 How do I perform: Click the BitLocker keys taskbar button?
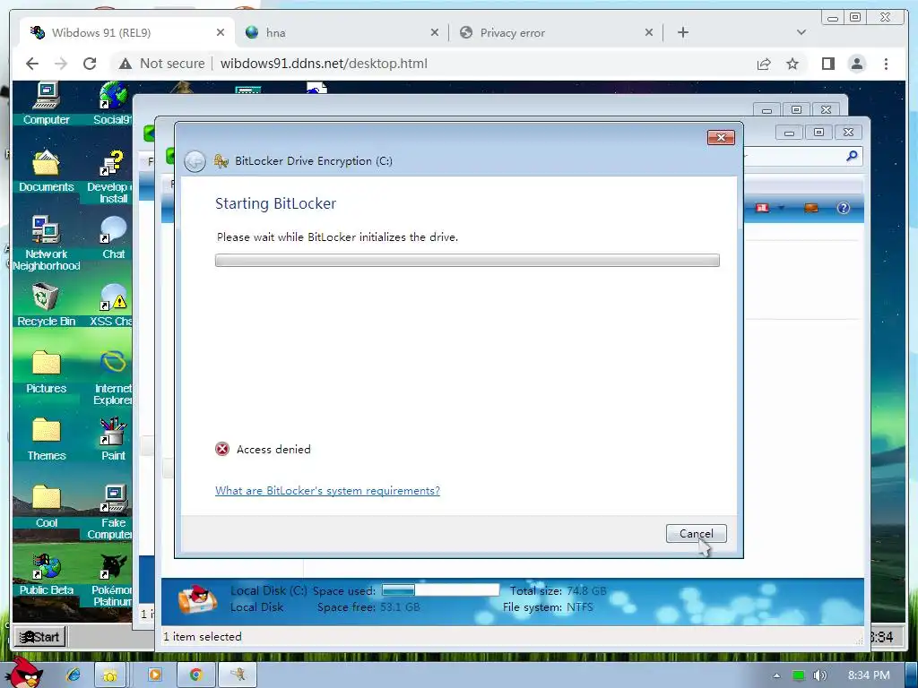coord(237,675)
